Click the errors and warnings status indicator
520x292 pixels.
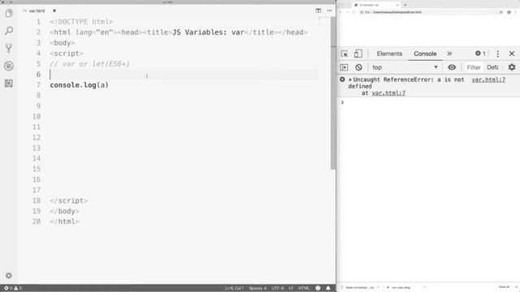point(13,288)
